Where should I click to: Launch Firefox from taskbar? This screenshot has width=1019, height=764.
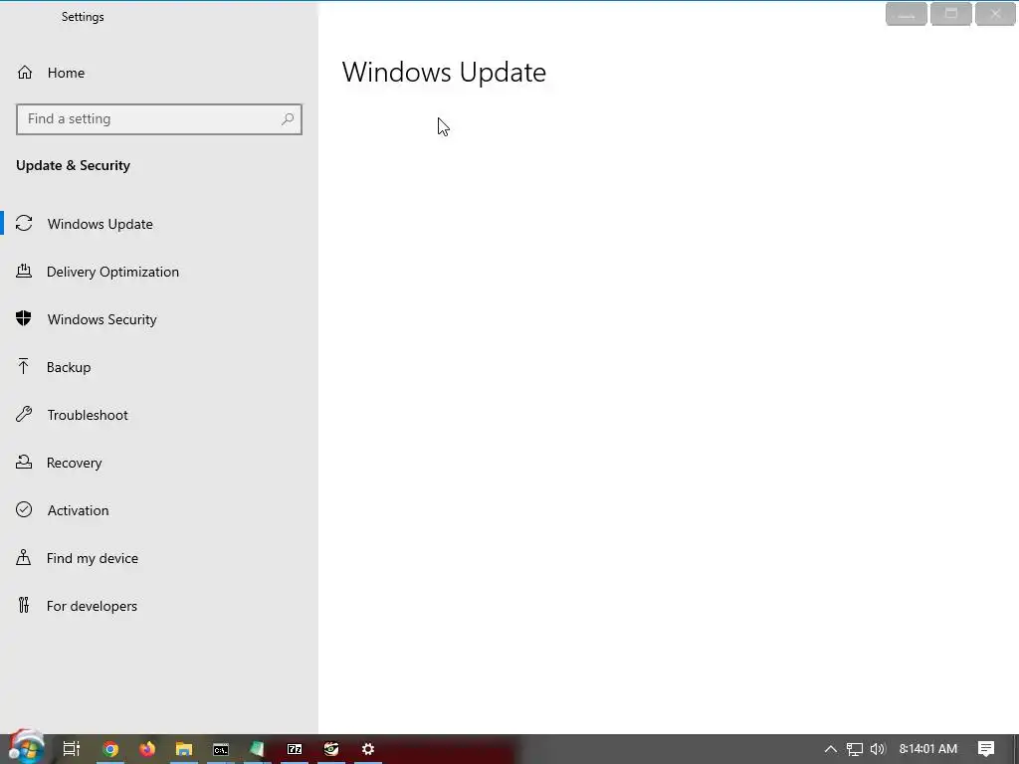(147, 749)
